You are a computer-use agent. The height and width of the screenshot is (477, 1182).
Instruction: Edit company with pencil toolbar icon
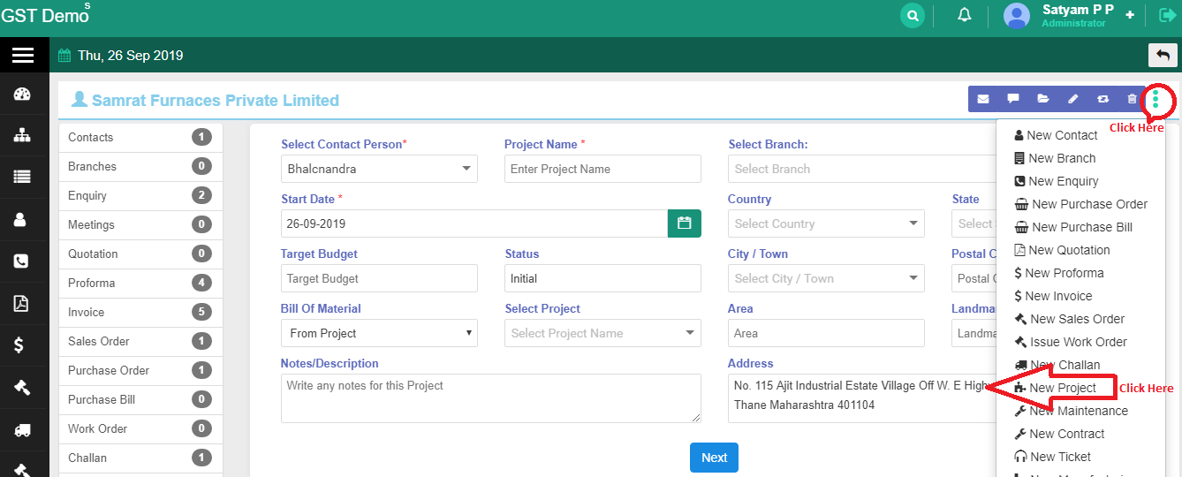(x=1073, y=99)
